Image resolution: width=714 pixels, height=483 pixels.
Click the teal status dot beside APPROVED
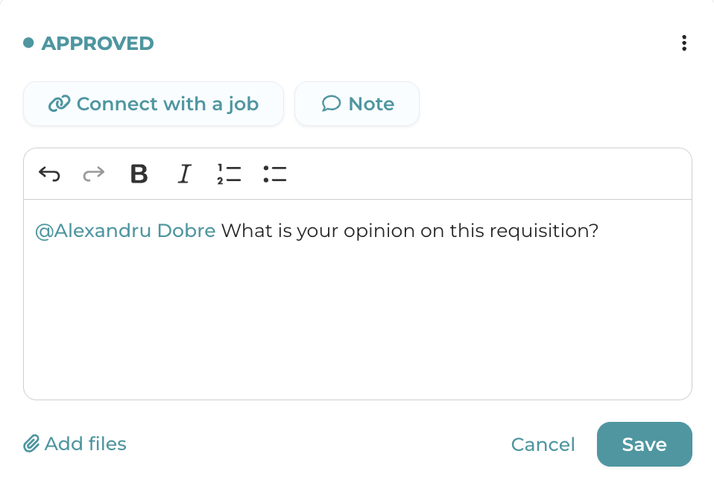click(28, 43)
